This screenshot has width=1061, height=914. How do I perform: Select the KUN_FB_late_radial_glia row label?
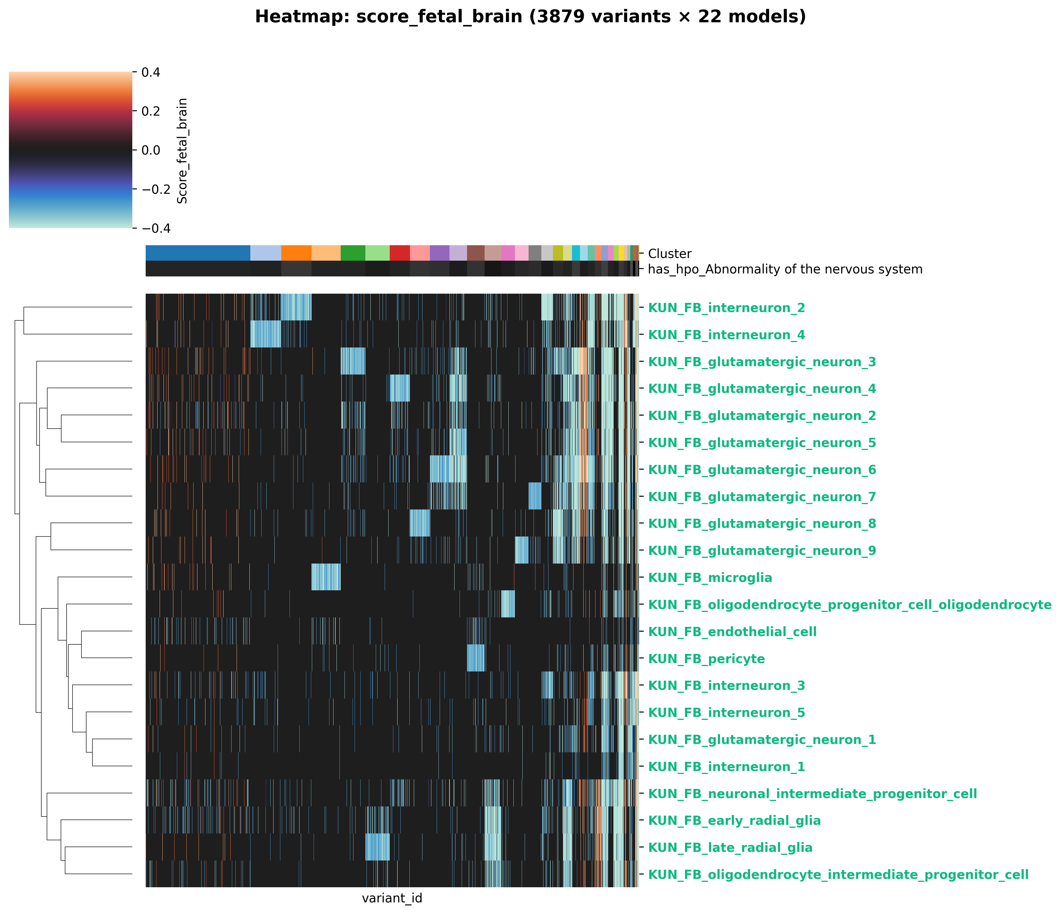point(730,847)
